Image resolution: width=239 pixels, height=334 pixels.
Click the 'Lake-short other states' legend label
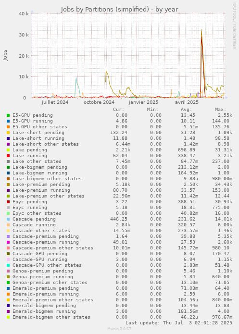tap(46, 144)
